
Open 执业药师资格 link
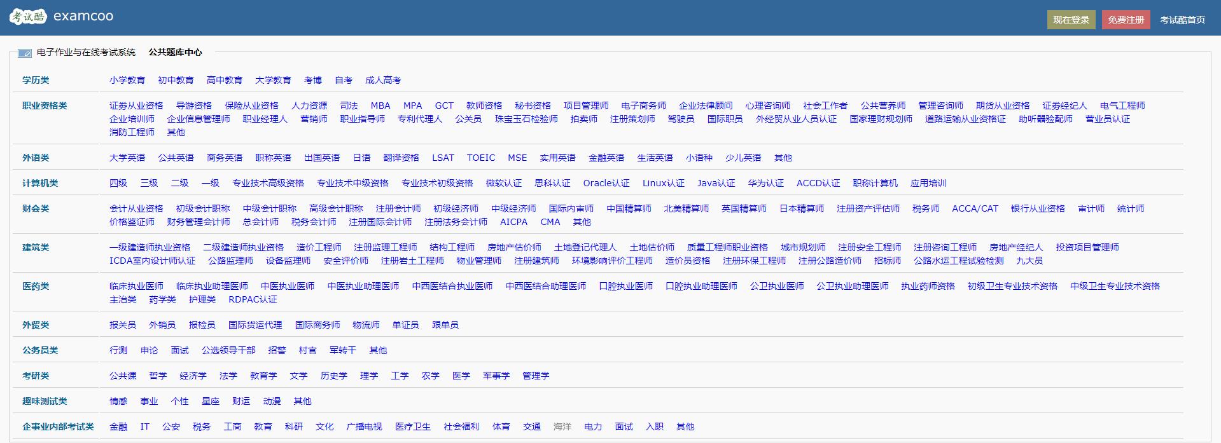928,286
